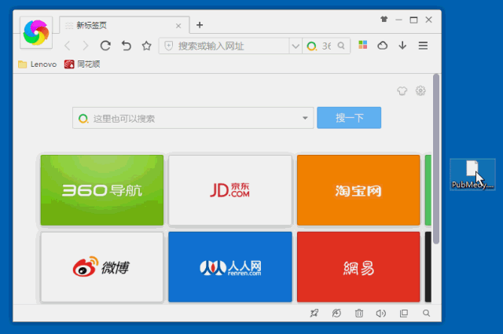The width and height of the screenshot is (503, 334).
Task: Click the shield security icon in address bar
Action: tap(169, 46)
